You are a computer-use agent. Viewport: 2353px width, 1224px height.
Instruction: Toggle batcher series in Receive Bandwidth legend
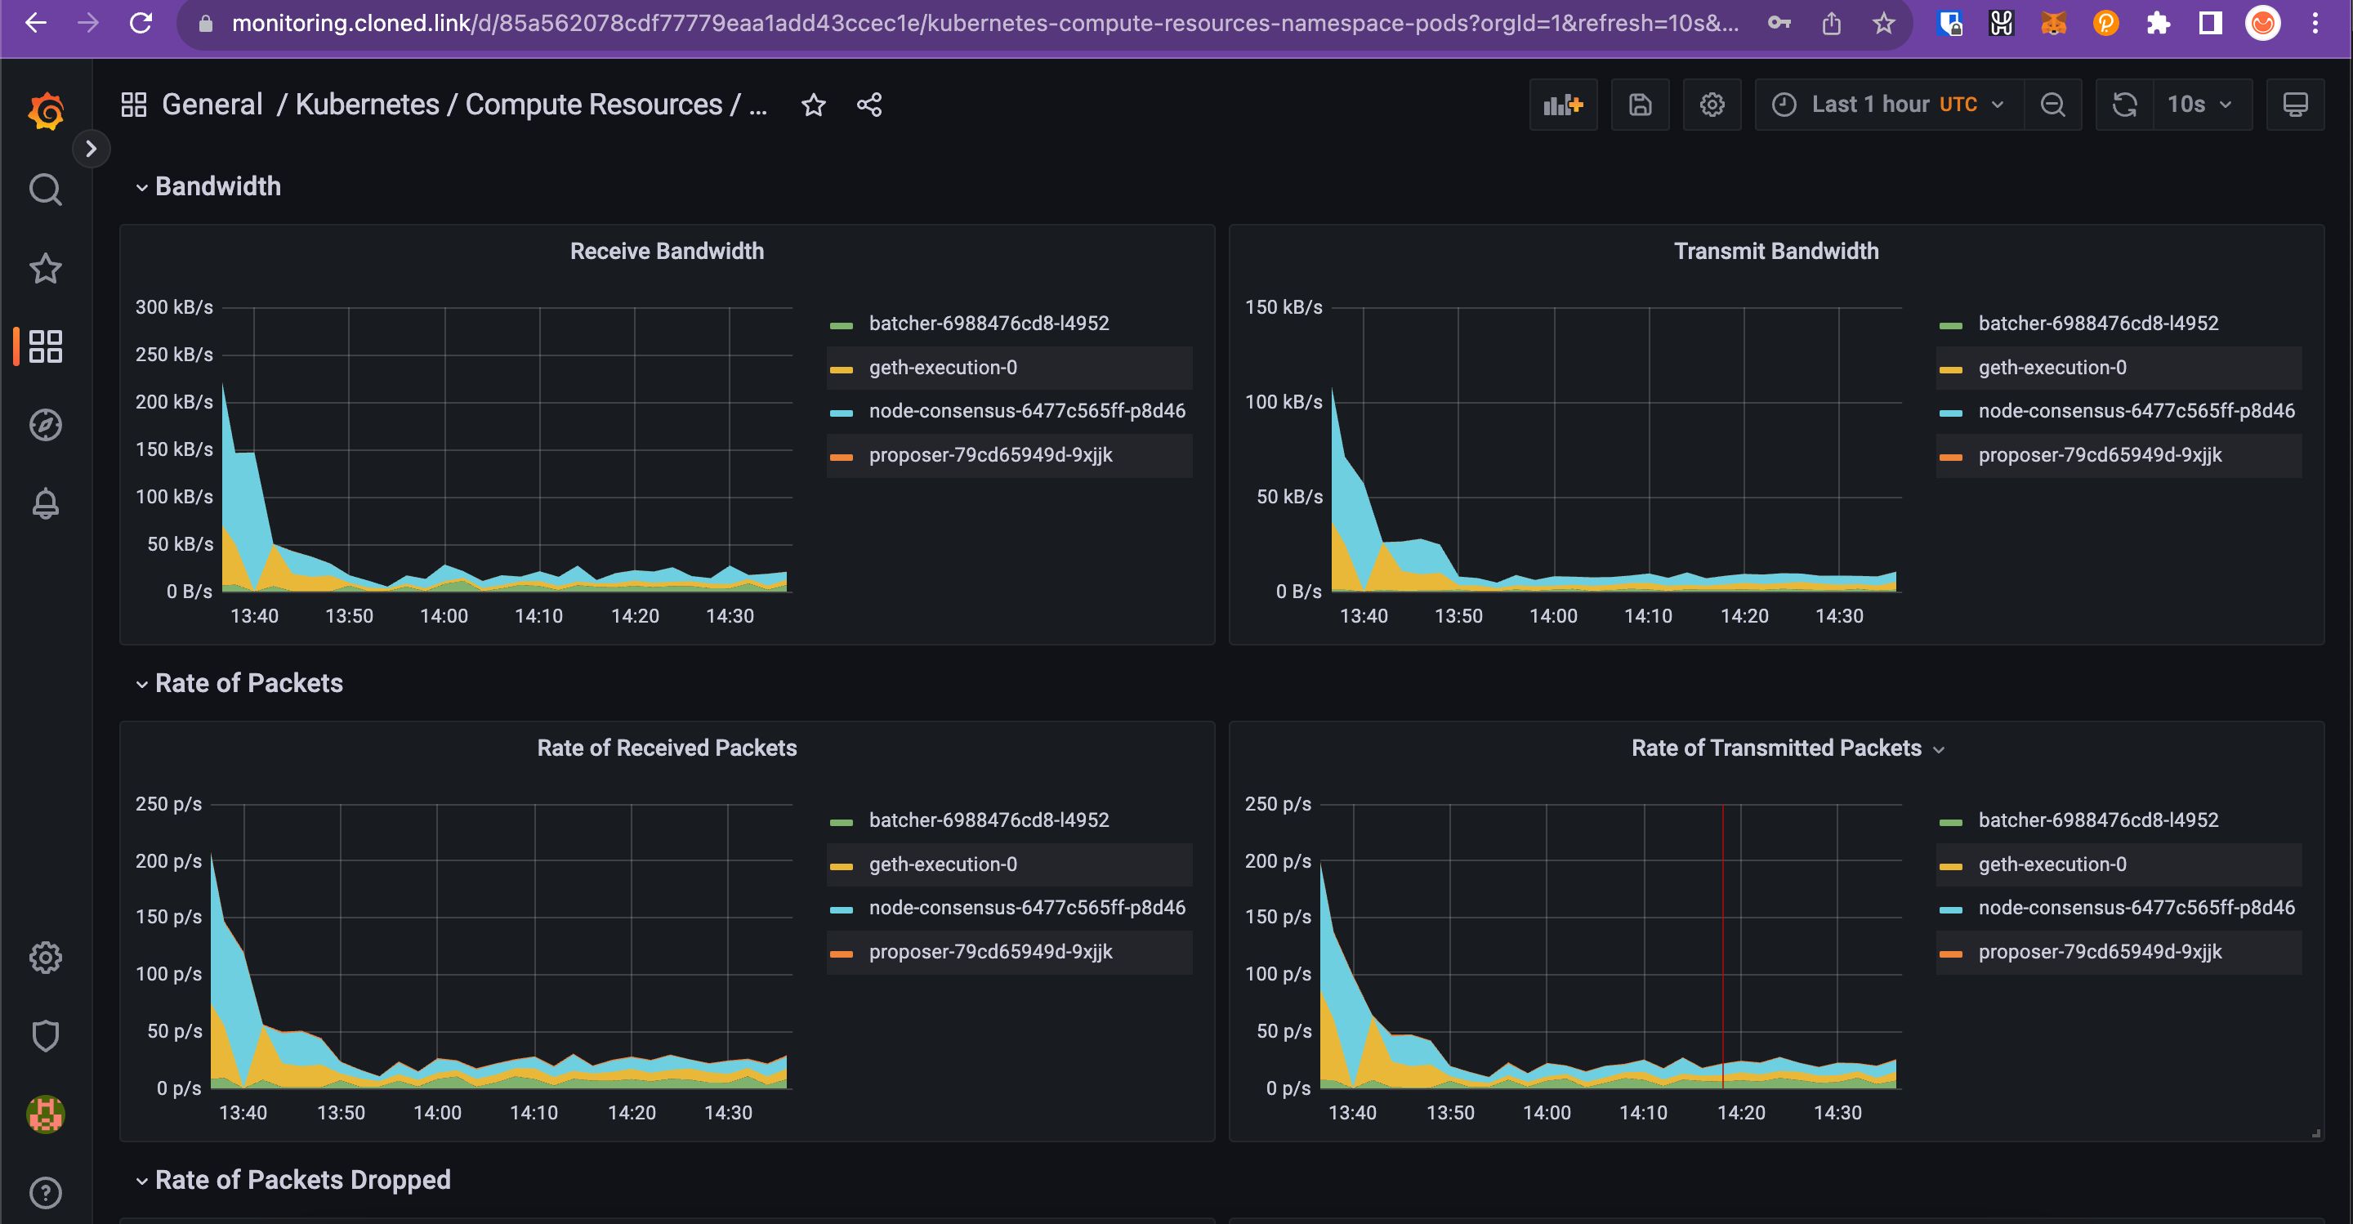[989, 324]
